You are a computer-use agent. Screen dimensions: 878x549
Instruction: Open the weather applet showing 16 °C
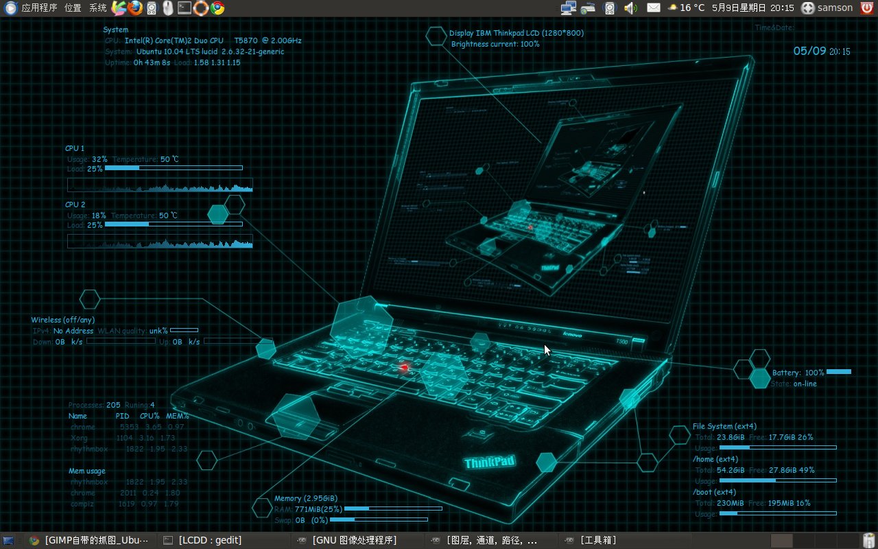pos(686,8)
